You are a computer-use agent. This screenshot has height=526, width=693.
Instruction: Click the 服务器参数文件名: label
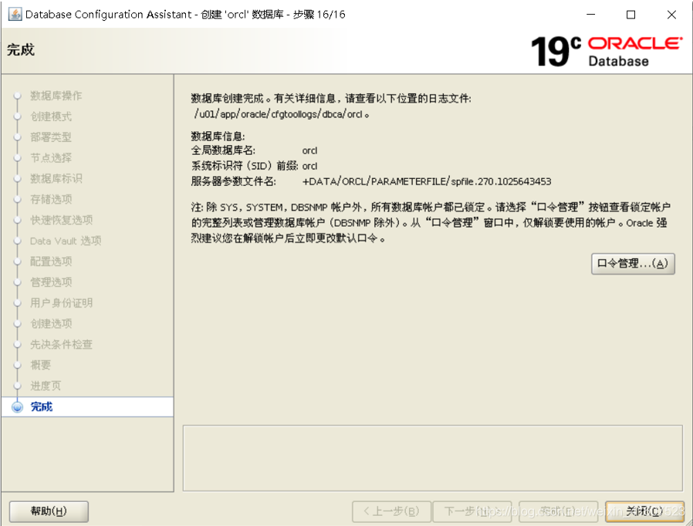coord(233,181)
